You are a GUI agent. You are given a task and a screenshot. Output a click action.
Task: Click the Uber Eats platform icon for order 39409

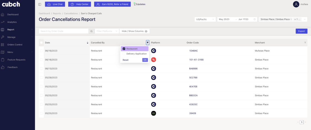(154, 113)
